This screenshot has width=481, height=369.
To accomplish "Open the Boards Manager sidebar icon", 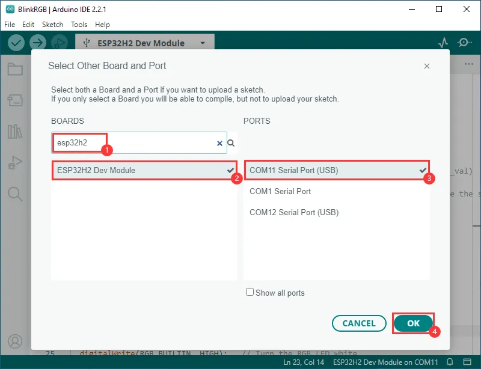I will click(x=15, y=100).
